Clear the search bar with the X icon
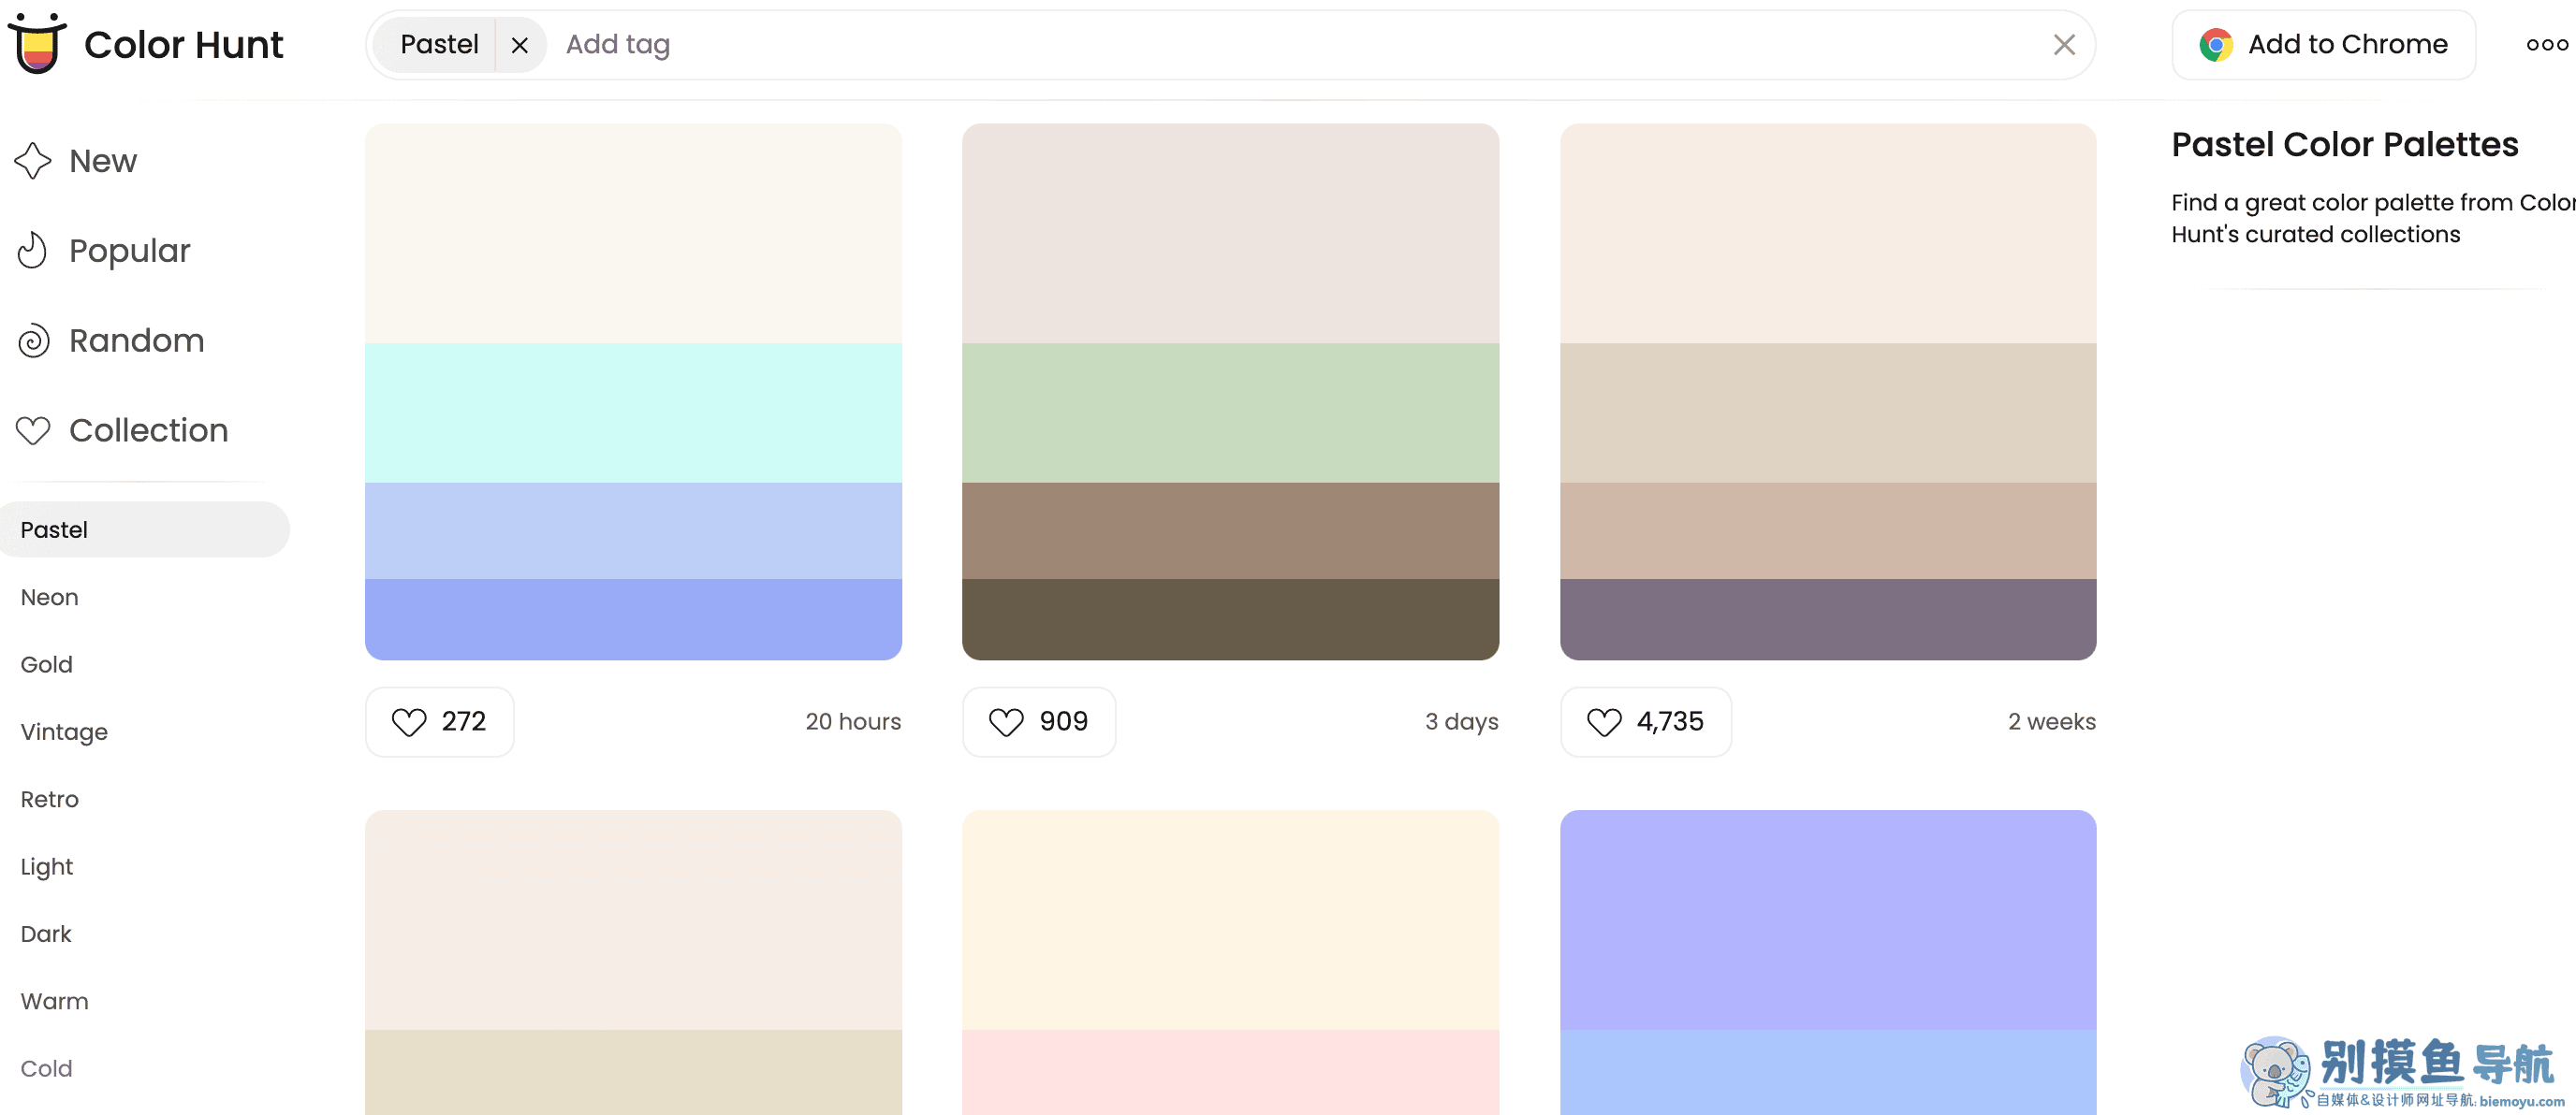 point(2063,45)
